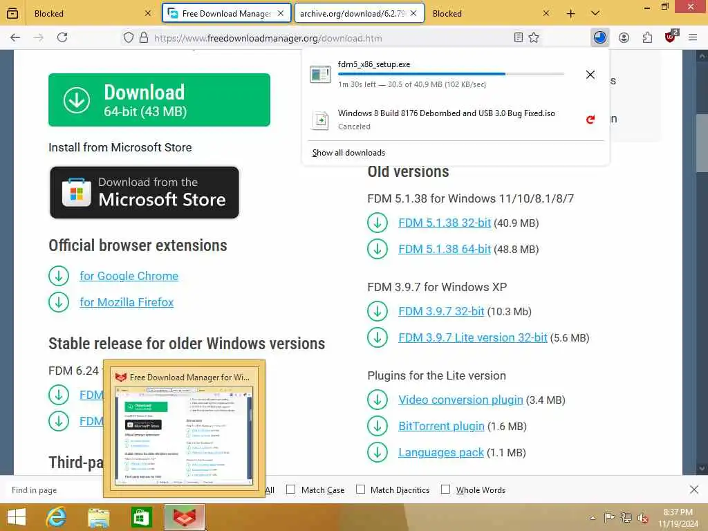Open File Explorer from the taskbar

pyautogui.click(x=99, y=517)
